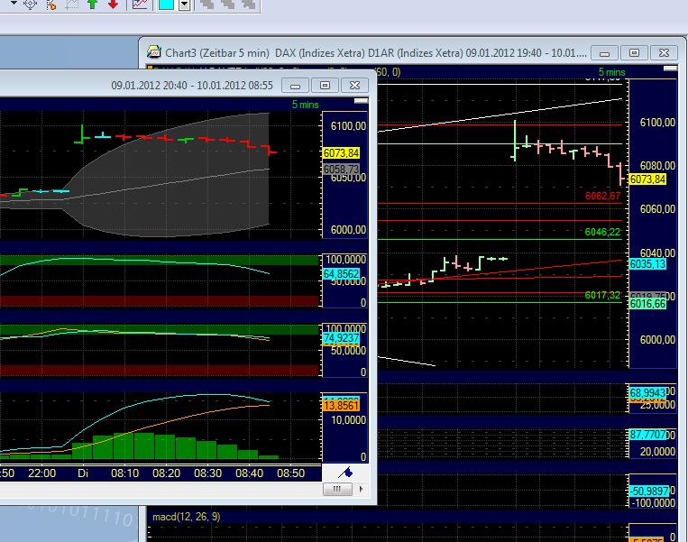
Task: Click the blue flag icon below the price axis
Action: (x=344, y=472)
